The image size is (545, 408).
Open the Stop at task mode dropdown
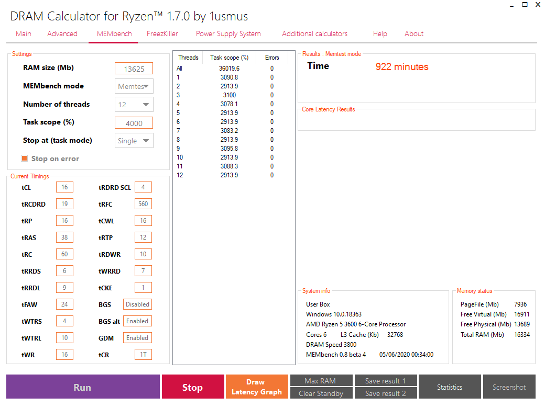click(x=134, y=141)
